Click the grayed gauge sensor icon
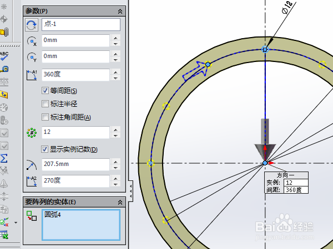 coord(4,107)
